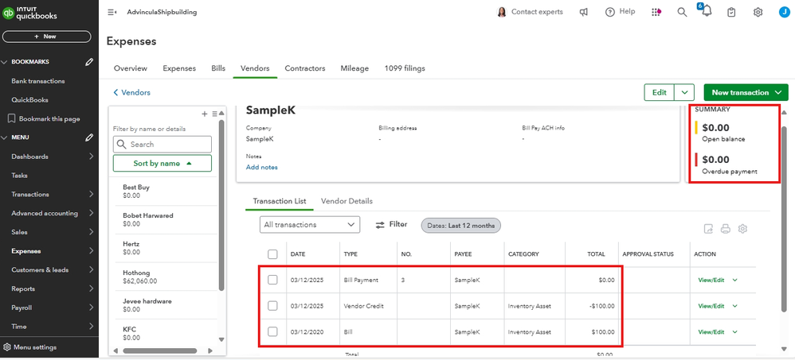Open the clipboard tasks icon in the top bar
This screenshot has height=360, width=795.
tap(732, 12)
